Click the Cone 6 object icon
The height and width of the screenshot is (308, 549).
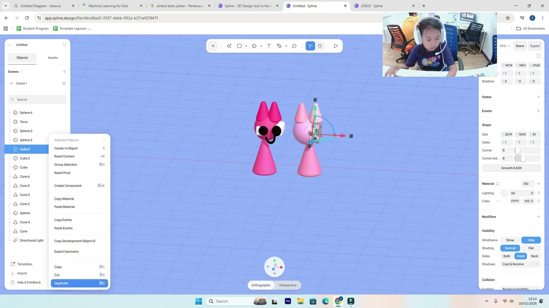click(15, 177)
